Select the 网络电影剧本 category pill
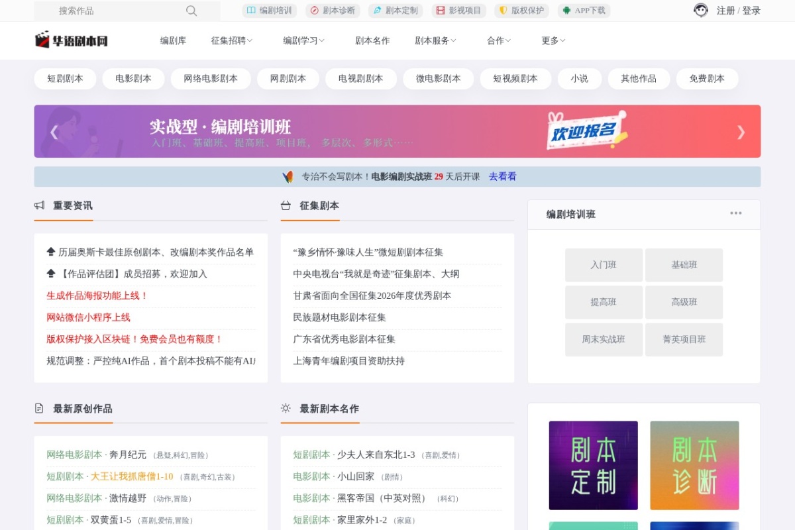The width and height of the screenshot is (795, 530). pyautogui.click(x=211, y=79)
